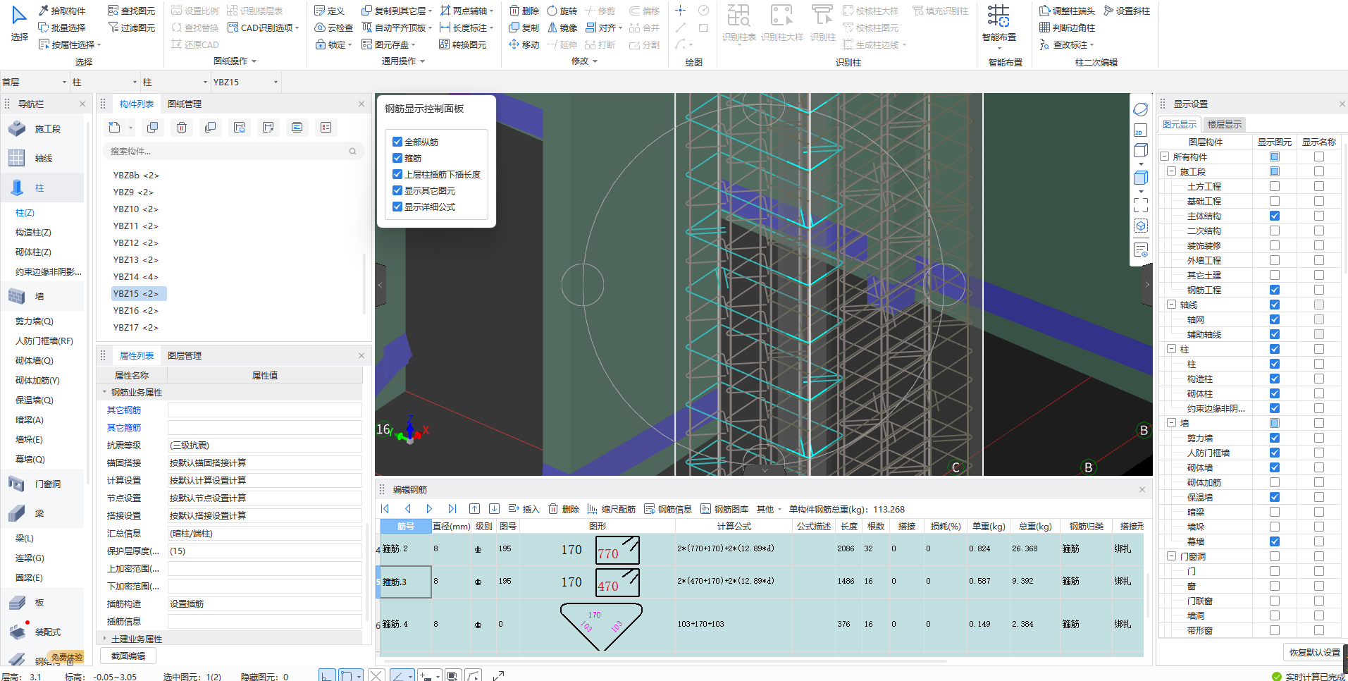Click the 2D view icon on viewport toolbar

click(1141, 131)
